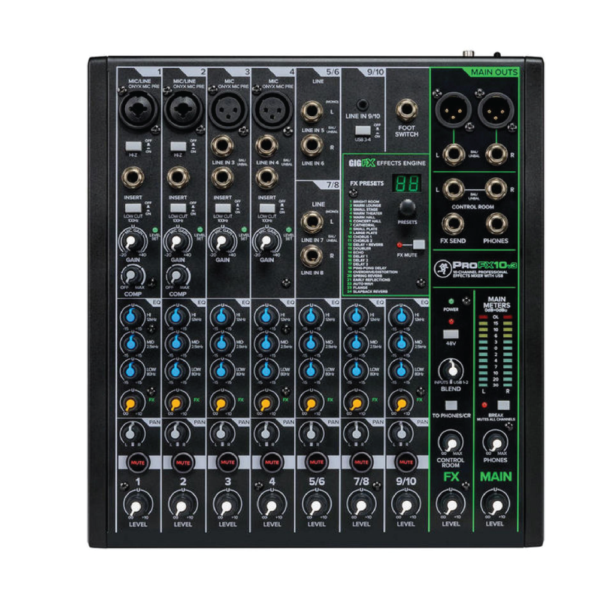
Task: Click the 9/10 channel PAN knob
Action: 401,434
